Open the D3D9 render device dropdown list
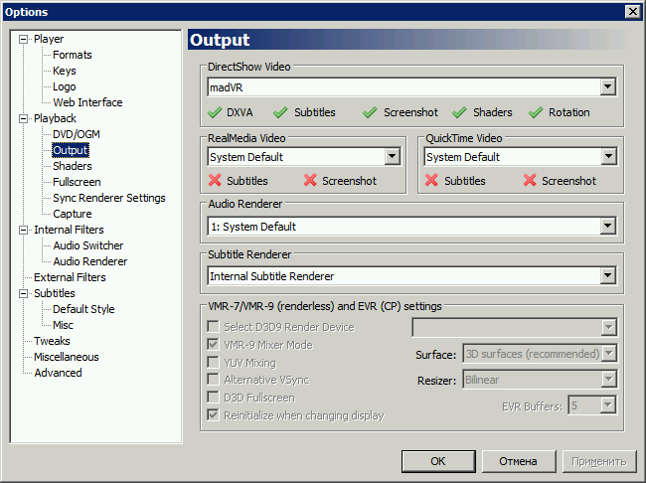The height and width of the screenshot is (483, 646). (x=609, y=327)
